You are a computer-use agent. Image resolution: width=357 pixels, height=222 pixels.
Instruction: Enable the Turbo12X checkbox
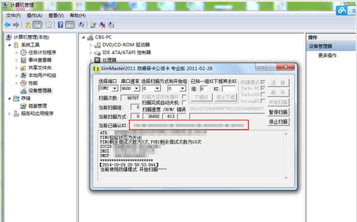pyautogui.click(x=262, y=94)
